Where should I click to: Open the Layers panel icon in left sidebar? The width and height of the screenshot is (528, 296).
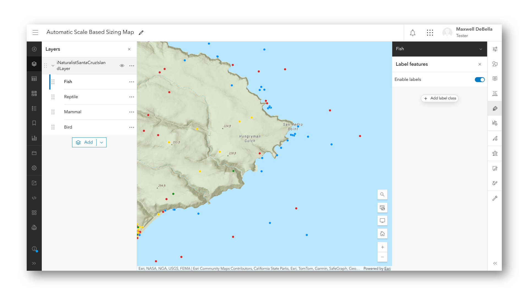(x=34, y=64)
